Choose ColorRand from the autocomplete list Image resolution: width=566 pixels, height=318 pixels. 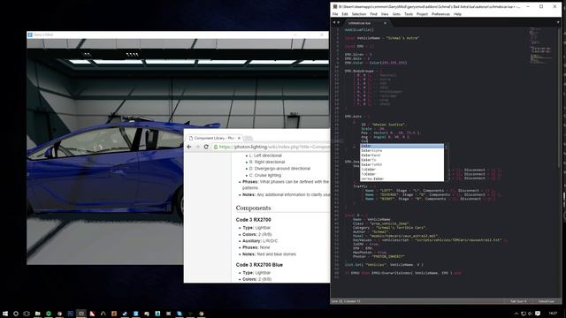(402, 155)
